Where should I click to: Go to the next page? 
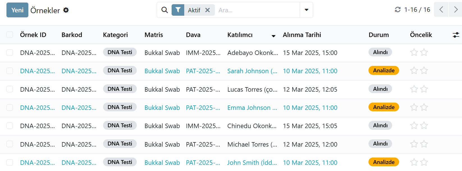456,10
